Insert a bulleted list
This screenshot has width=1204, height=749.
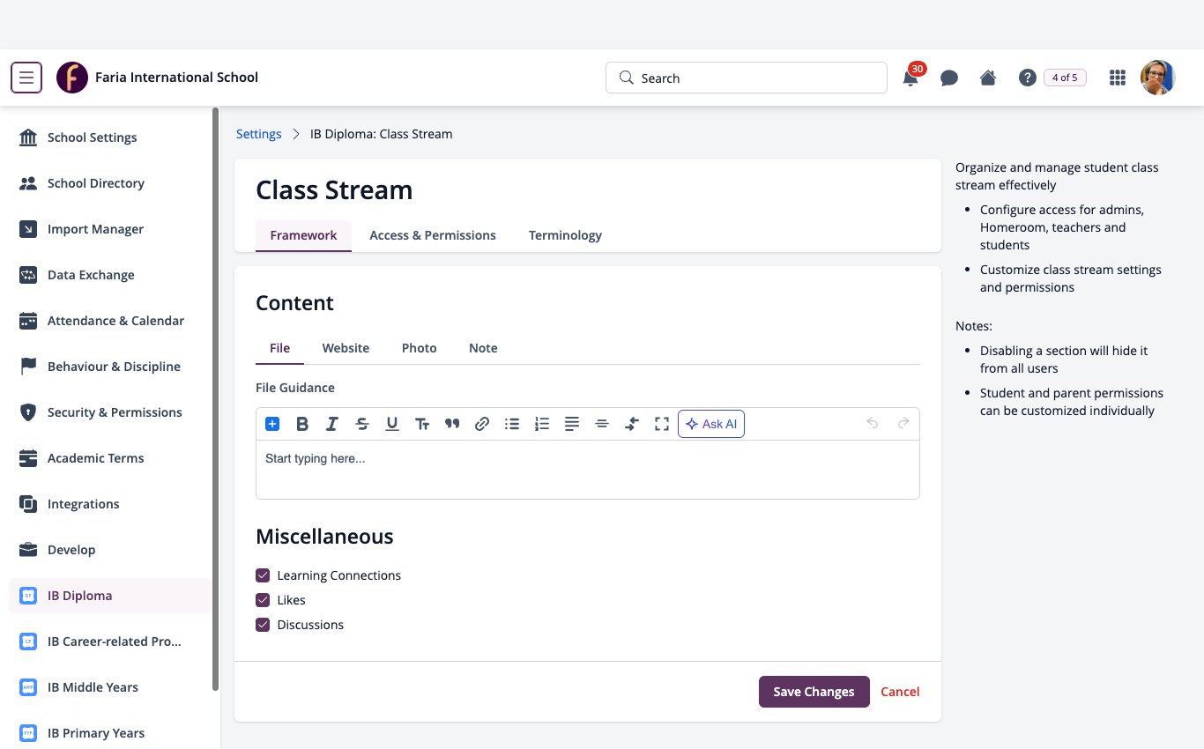pos(512,424)
